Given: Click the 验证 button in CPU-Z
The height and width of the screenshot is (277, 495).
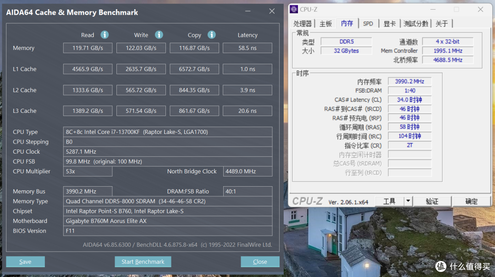Looking at the screenshot, I should coord(432,201).
